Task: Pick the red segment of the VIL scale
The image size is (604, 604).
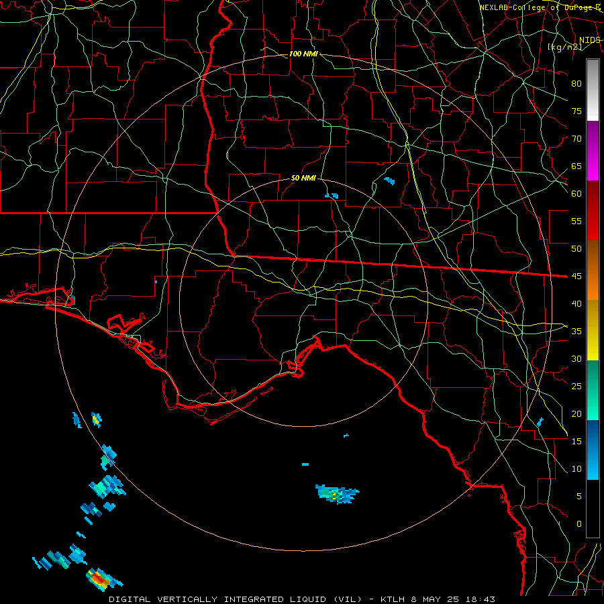Action: point(593,210)
